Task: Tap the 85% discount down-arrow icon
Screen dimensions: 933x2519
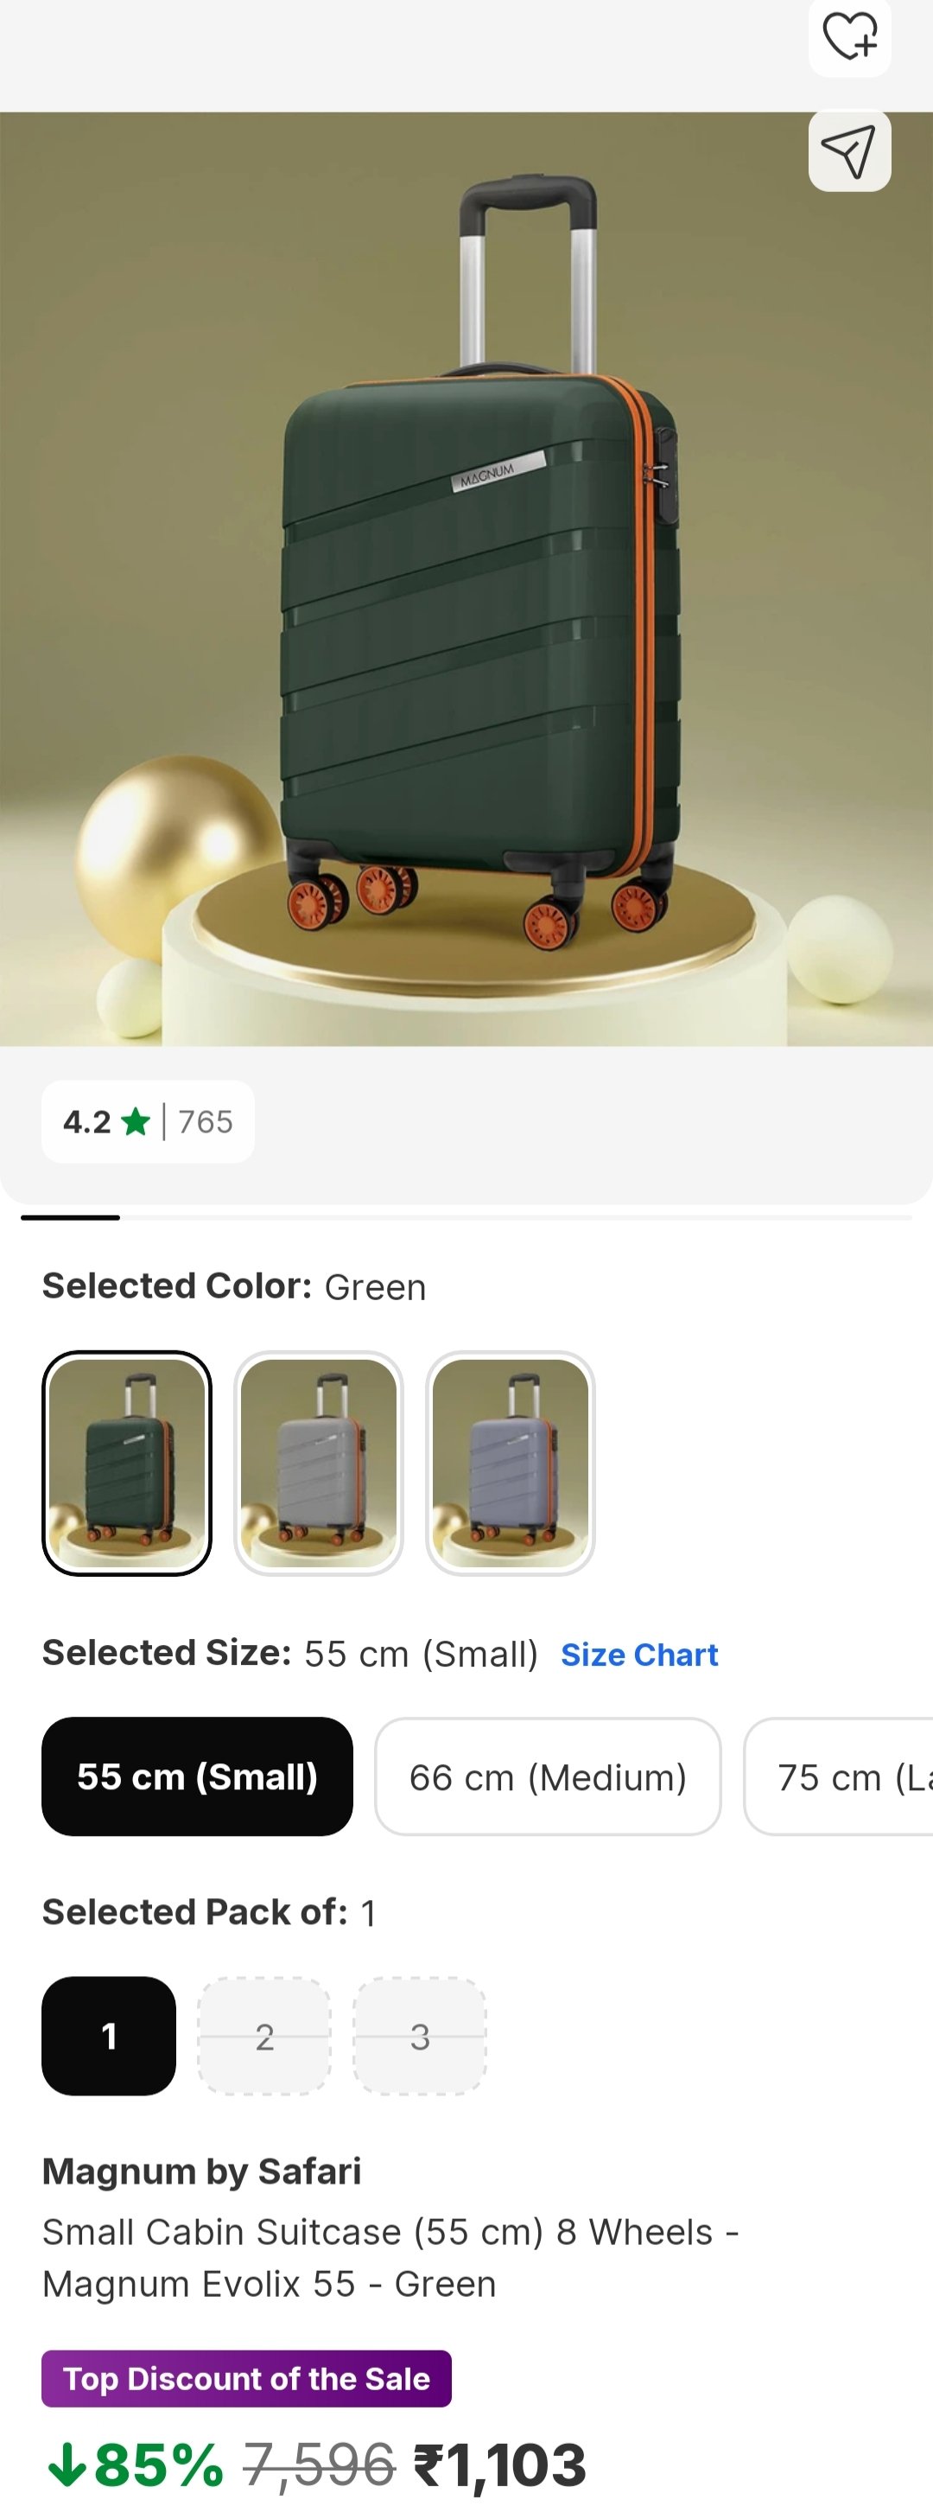Action: [67, 2465]
